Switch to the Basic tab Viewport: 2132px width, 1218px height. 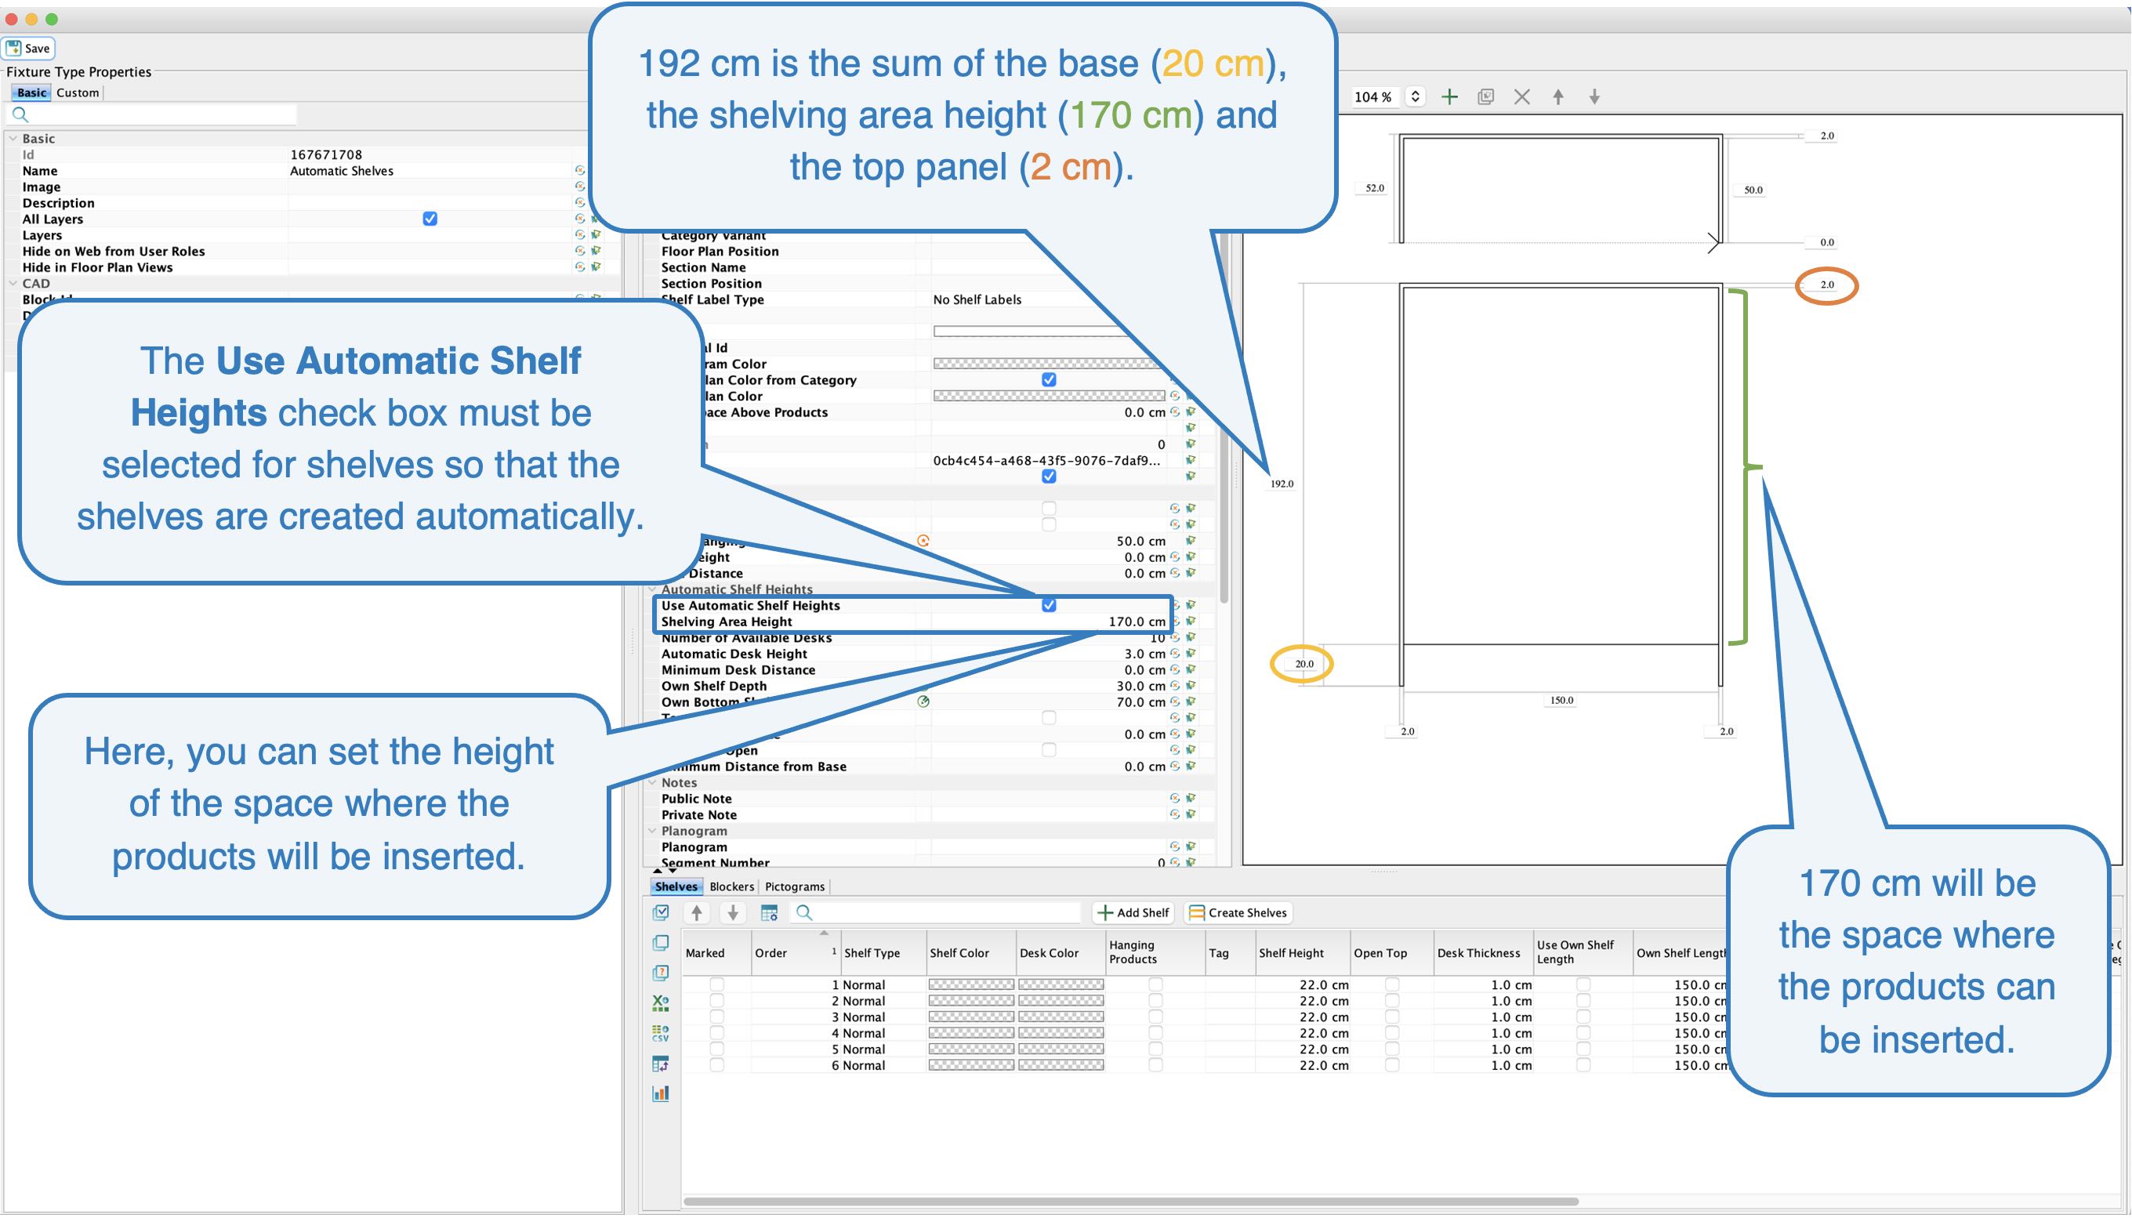point(32,92)
